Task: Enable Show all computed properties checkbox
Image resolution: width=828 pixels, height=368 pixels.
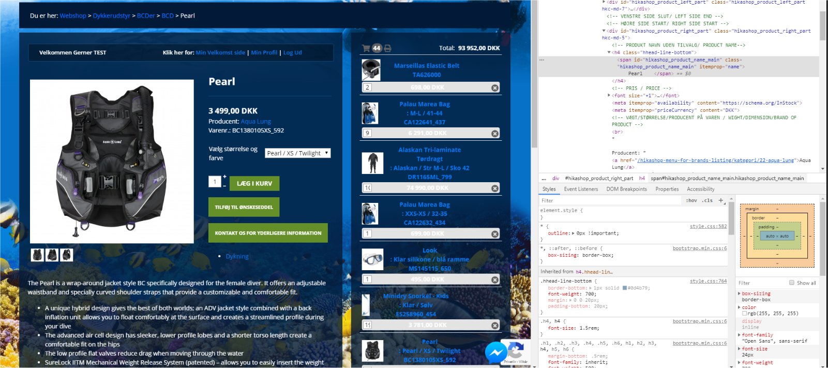Action: coord(792,283)
